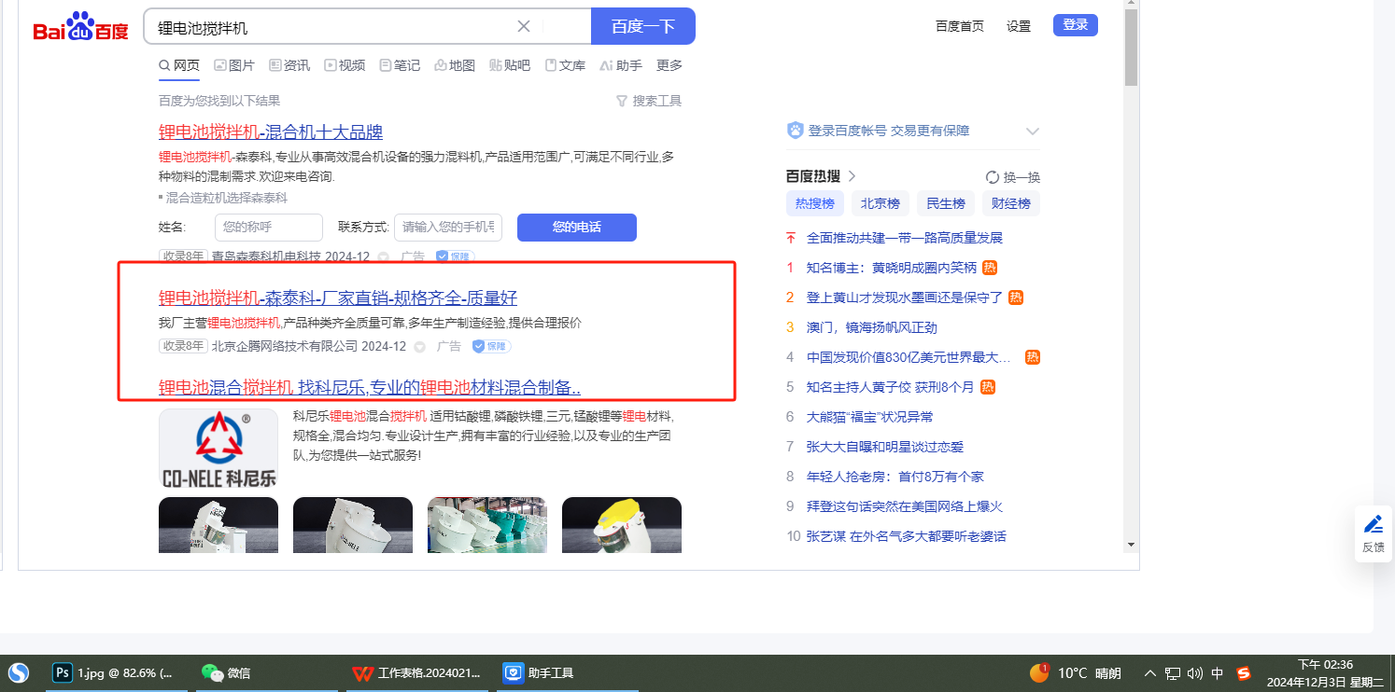
Task: Switch to the 网页 search tab
Action: tap(179, 65)
